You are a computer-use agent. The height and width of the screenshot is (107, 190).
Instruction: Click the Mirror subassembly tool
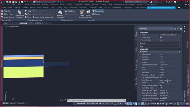[28, 17]
